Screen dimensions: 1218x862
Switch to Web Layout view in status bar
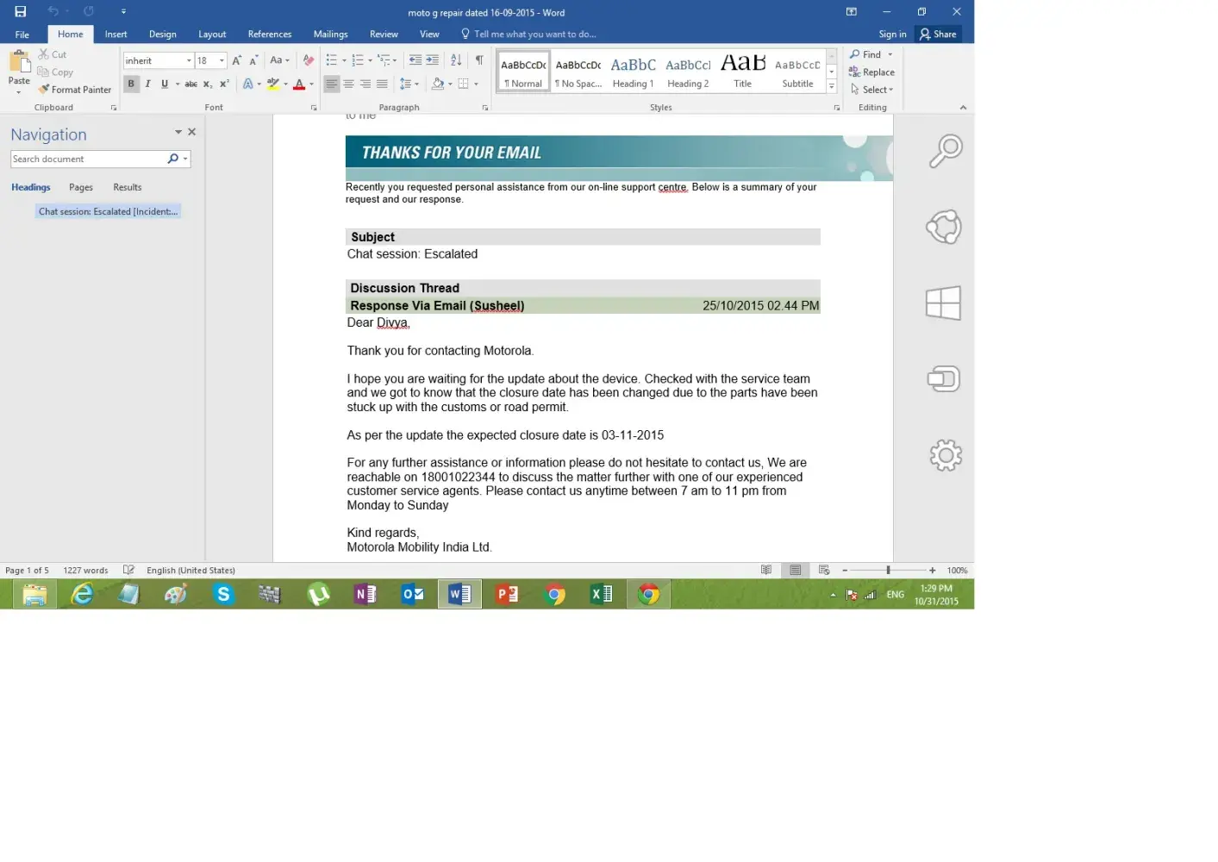click(824, 571)
